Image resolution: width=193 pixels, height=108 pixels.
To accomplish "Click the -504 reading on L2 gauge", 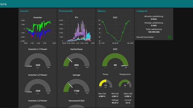I will pyautogui.click(x=38, y=91).
